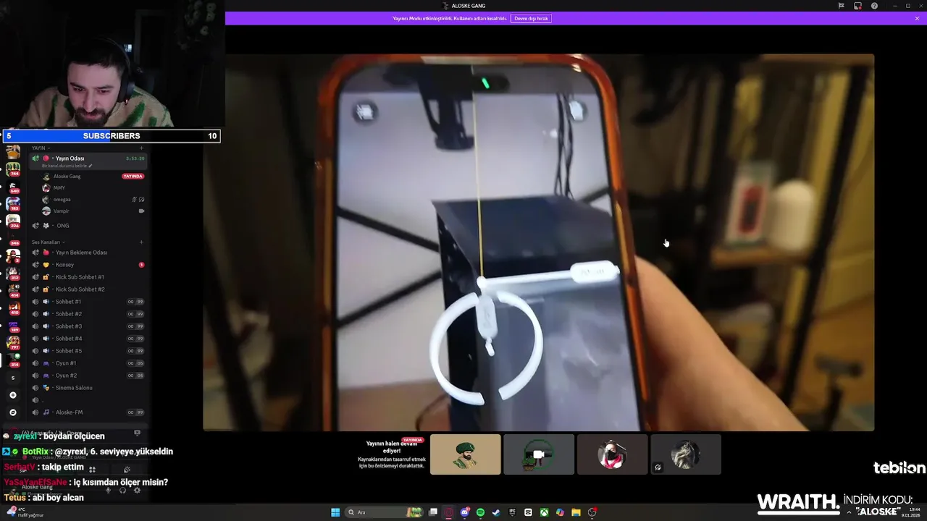This screenshot has height=521, width=927.
Task: Select user MMY in voice channel
Action: 59,188
